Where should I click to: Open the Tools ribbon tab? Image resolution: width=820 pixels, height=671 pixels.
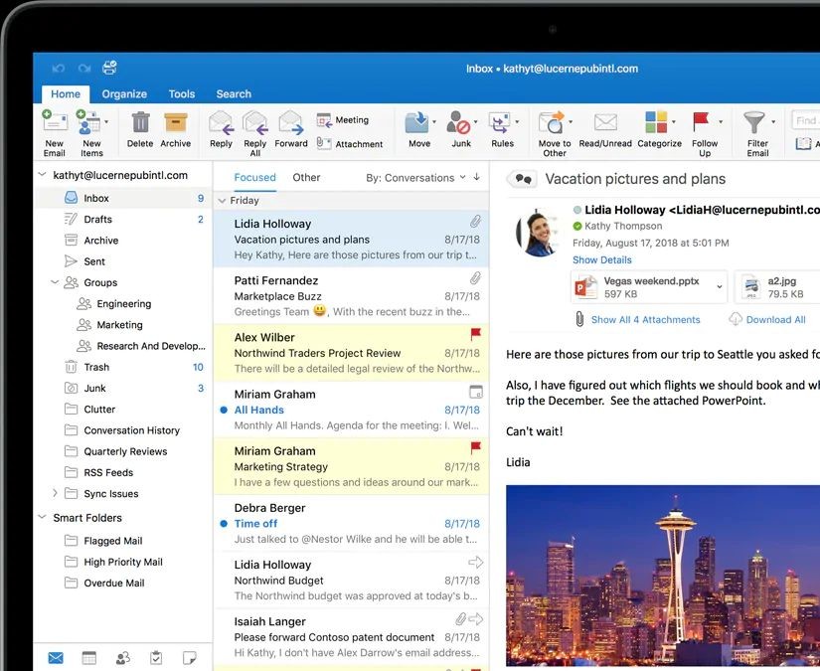(x=182, y=94)
